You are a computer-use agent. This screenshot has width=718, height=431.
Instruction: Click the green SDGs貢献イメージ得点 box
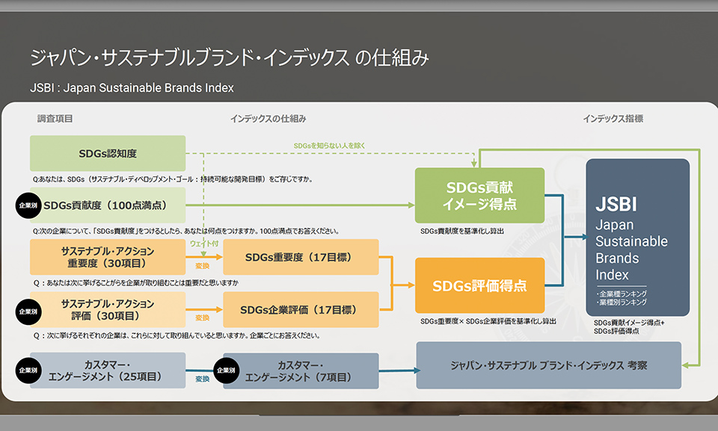pos(479,196)
